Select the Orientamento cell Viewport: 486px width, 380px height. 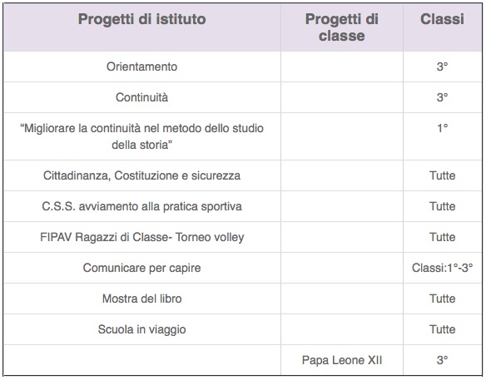click(142, 67)
